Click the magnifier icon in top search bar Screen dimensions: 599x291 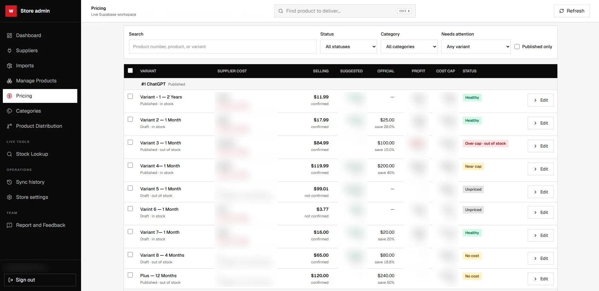pos(280,11)
